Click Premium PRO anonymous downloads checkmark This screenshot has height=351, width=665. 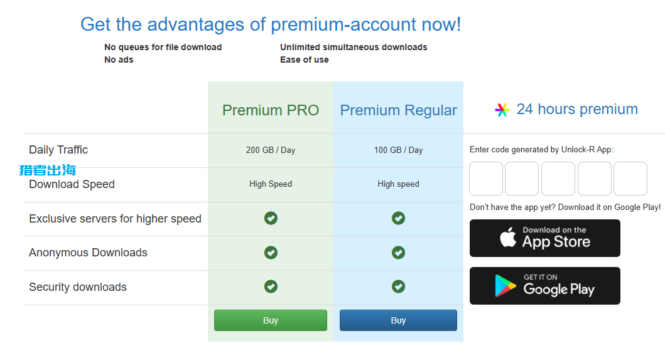[x=271, y=253]
